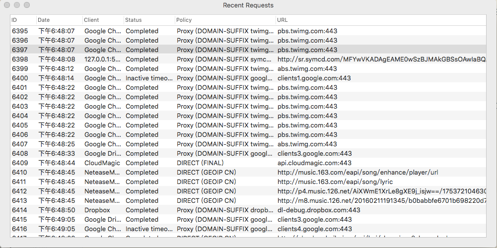This screenshot has width=497, height=248.
Task: Select row 6415 clients3.google.com:443 URL
Action: pyautogui.click(x=315, y=220)
